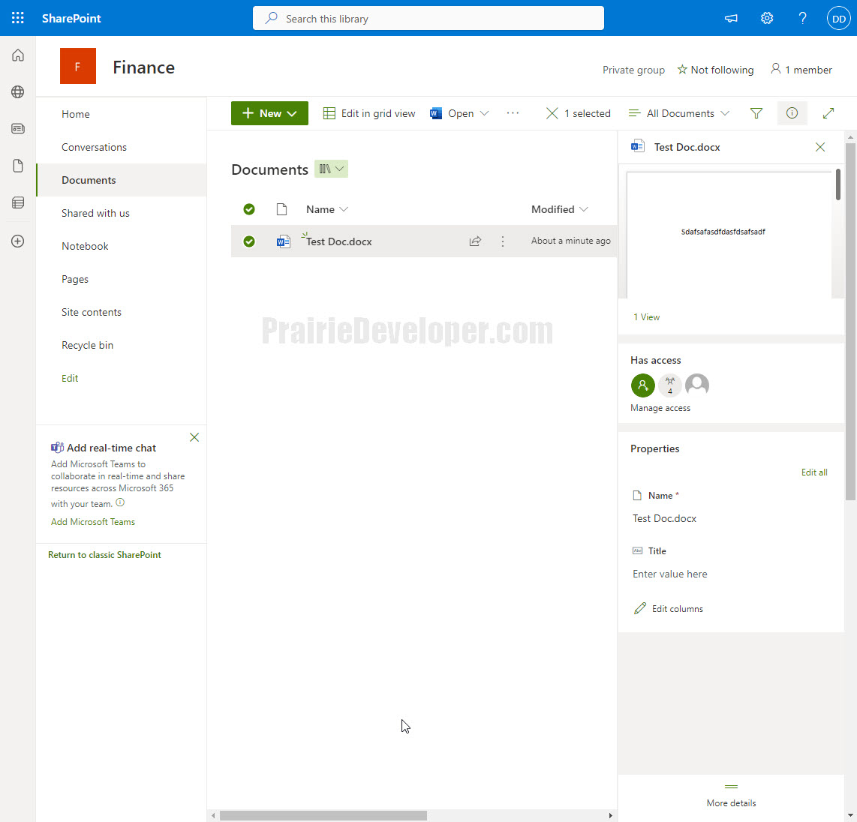The width and height of the screenshot is (857, 822).
Task: Open the Name column header menu
Action: pyautogui.click(x=327, y=209)
